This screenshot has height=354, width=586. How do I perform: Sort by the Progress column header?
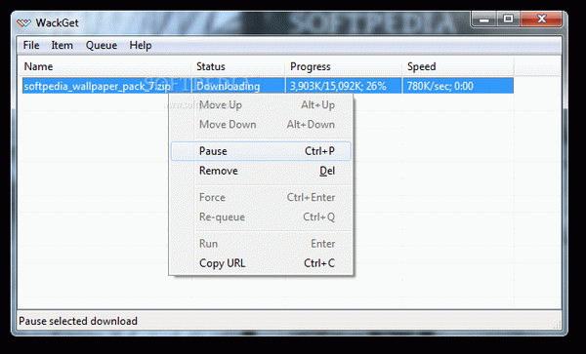click(344, 66)
